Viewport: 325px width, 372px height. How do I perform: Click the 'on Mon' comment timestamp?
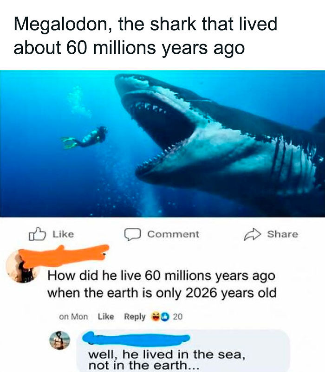pyautogui.click(x=73, y=317)
